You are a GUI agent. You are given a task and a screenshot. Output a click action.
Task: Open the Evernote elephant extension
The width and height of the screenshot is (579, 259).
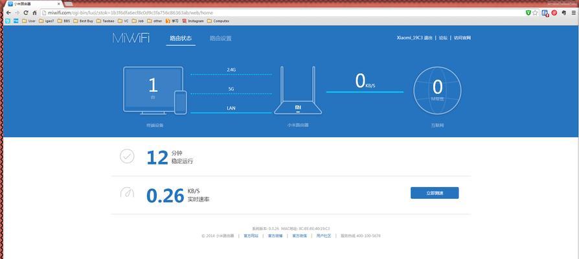pyautogui.click(x=564, y=13)
